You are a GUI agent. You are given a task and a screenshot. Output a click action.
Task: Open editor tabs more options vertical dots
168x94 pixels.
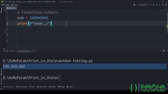(x=167, y=8)
